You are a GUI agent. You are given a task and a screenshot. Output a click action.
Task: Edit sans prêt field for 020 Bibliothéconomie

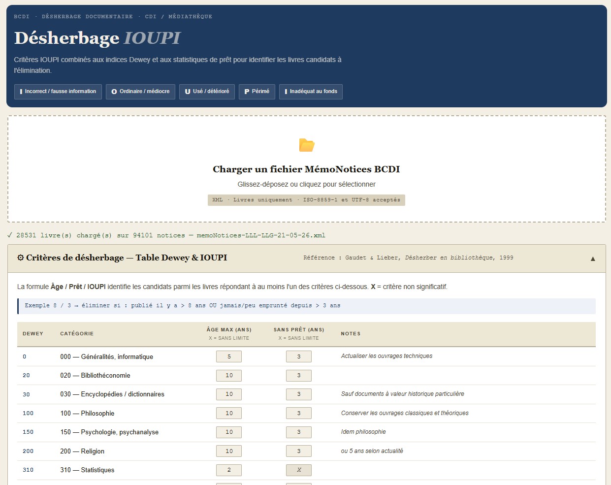click(x=299, y=375)
